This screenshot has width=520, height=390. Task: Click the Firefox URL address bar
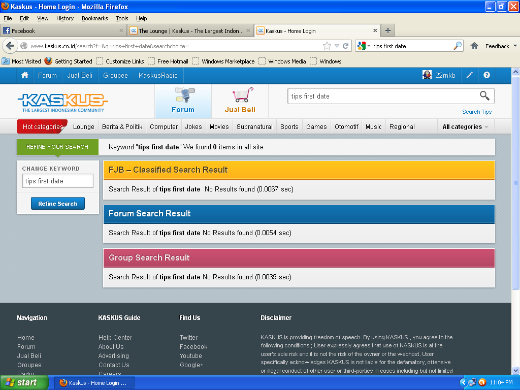click(x=175, y=46)
